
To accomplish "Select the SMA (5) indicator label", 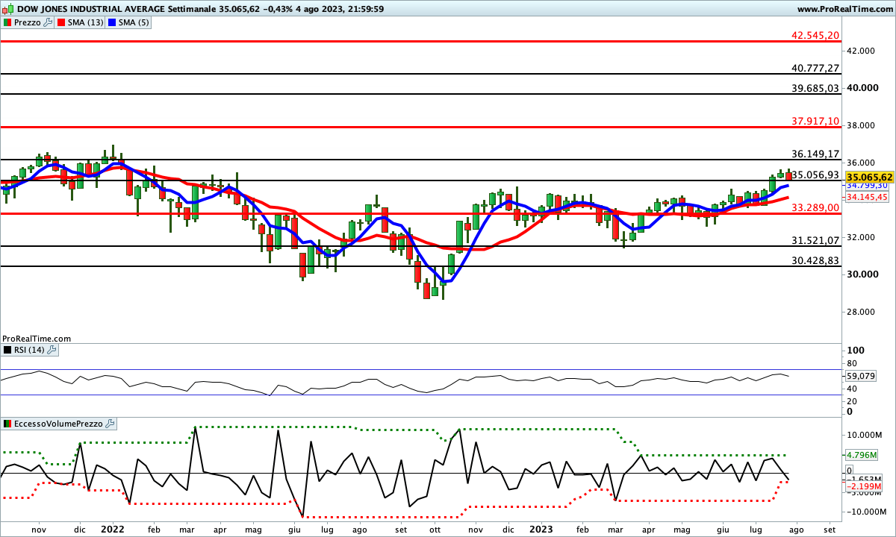I will 134,22.
